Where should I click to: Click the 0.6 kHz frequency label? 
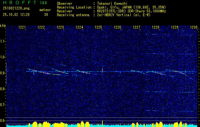click(3, 121)
